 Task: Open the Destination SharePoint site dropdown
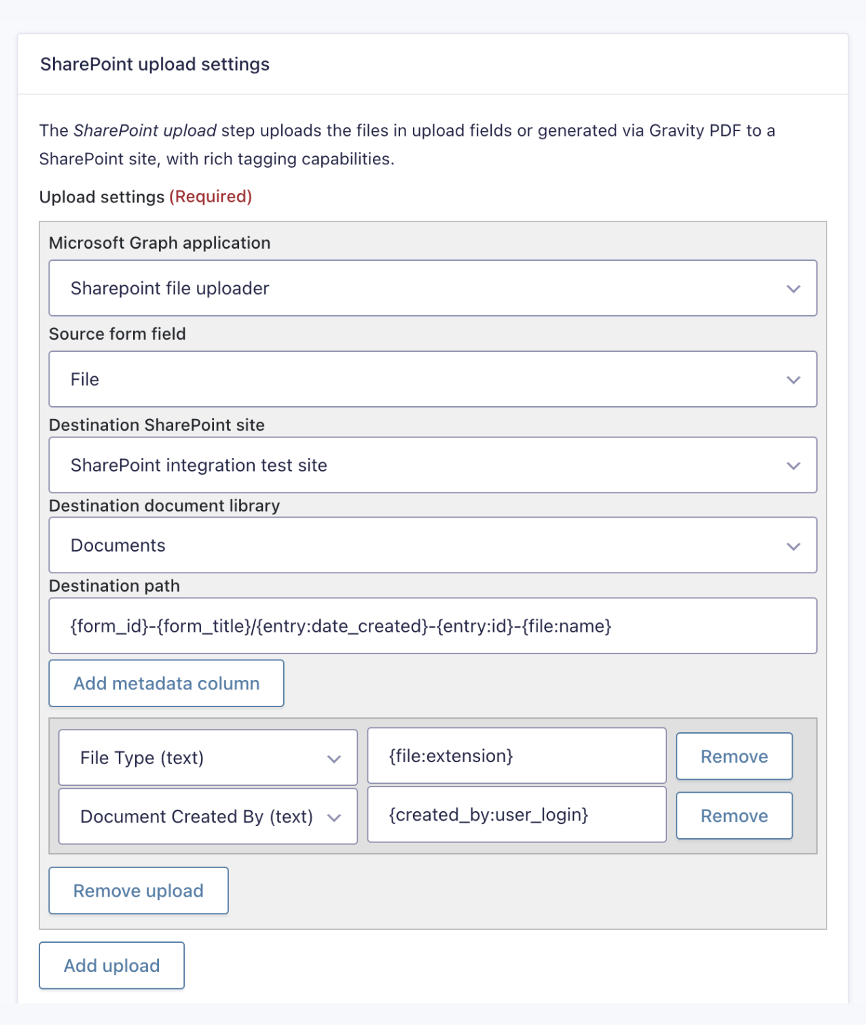coord(433,465)
